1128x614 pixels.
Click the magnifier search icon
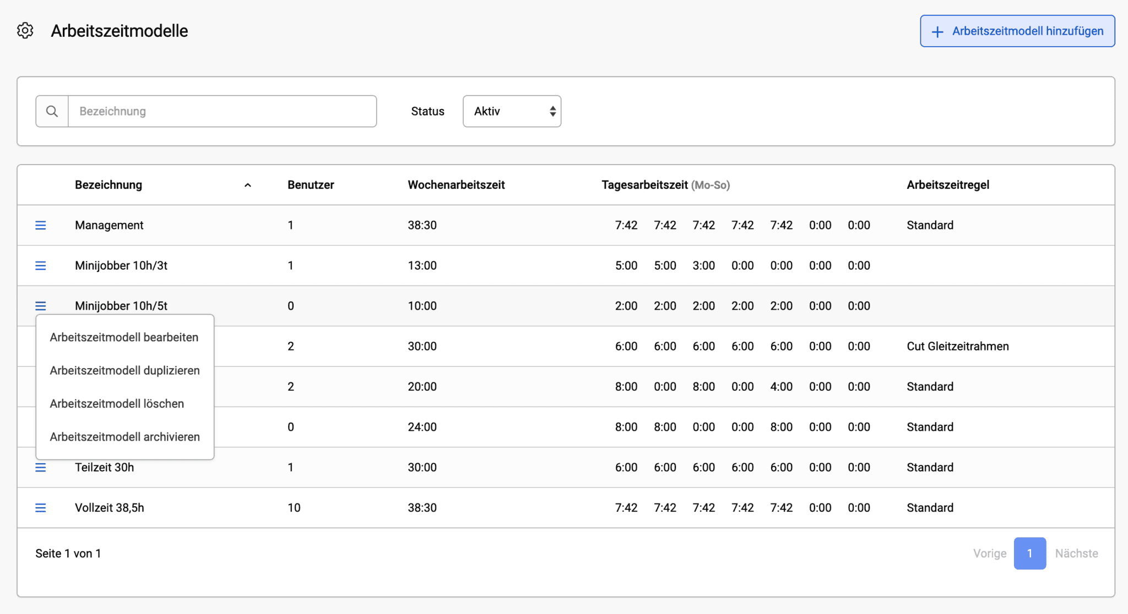[52, 111]
